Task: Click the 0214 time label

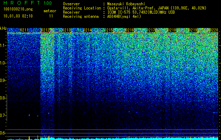Action: click(x=87, y=30)
